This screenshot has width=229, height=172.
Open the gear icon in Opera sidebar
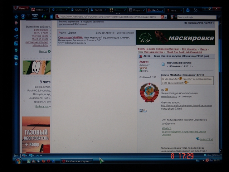[x=16, y=29]
